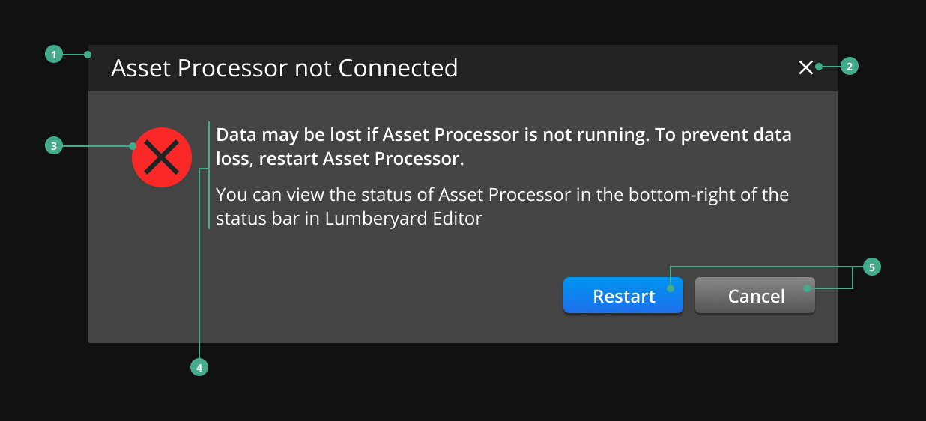Click annotation marker number 1

click(53, 55)
